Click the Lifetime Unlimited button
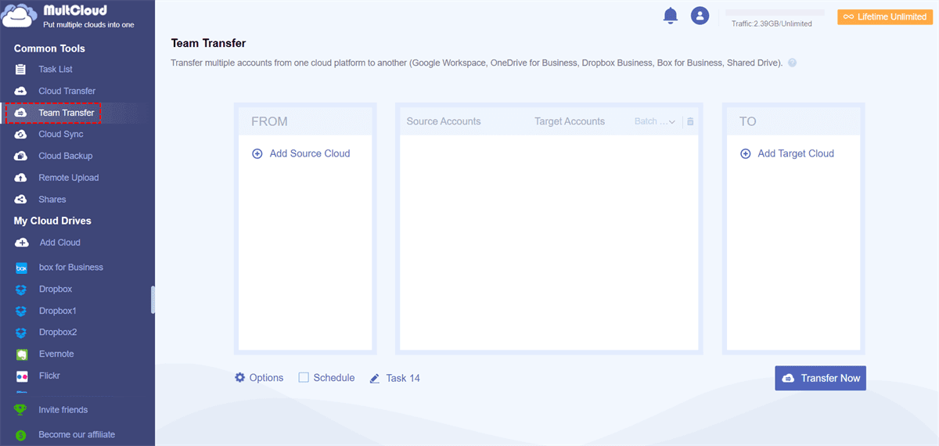 tap(884, 17)
